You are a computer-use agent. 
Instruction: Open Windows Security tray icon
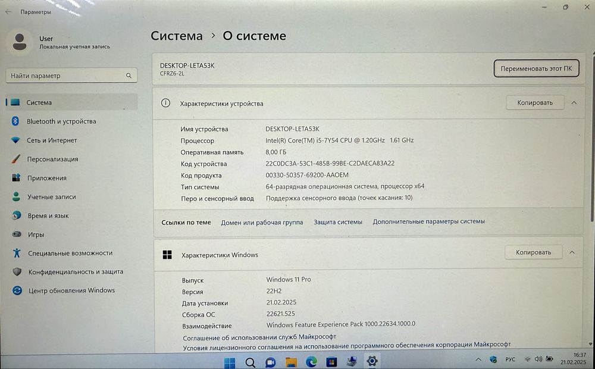[x=493, y=359]
